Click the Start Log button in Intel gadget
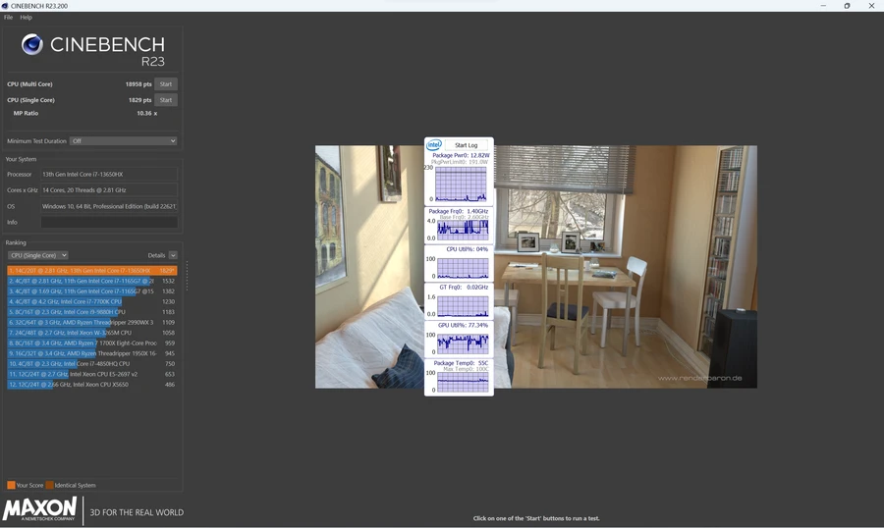 (466, 145)
